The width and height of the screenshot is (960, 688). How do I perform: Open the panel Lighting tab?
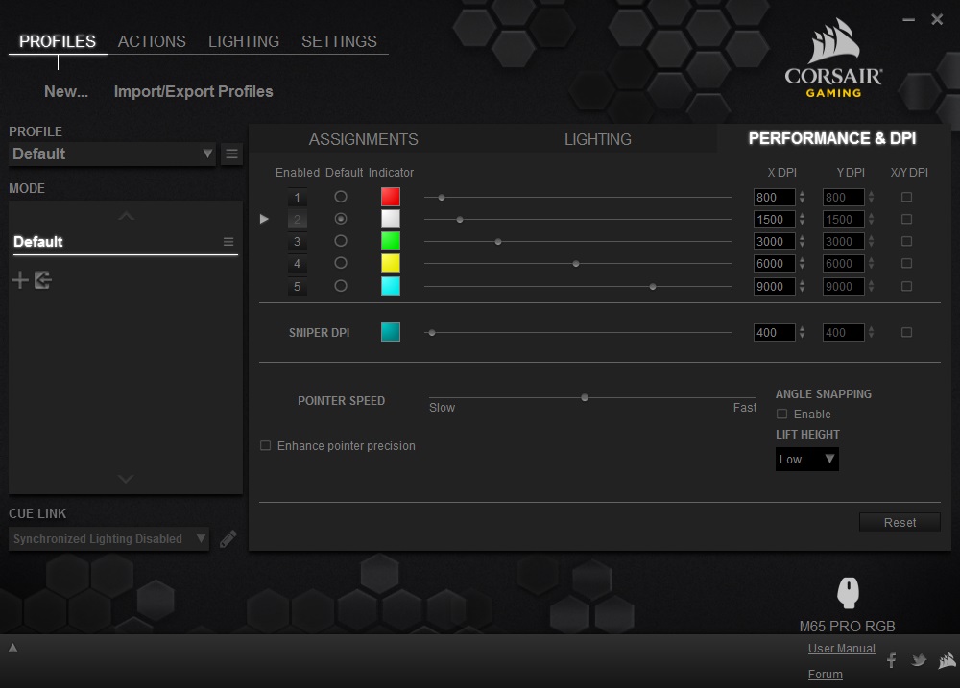point(597,139)
